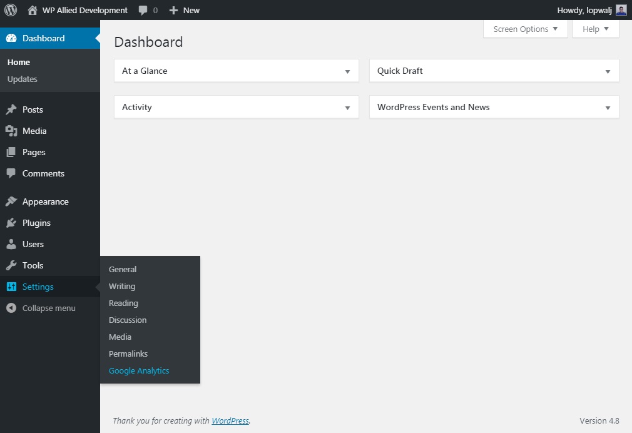Viewport: 632px width, 433px height.
Task: Expand the WordPress Events and News arrow
Action: [608, 108]
